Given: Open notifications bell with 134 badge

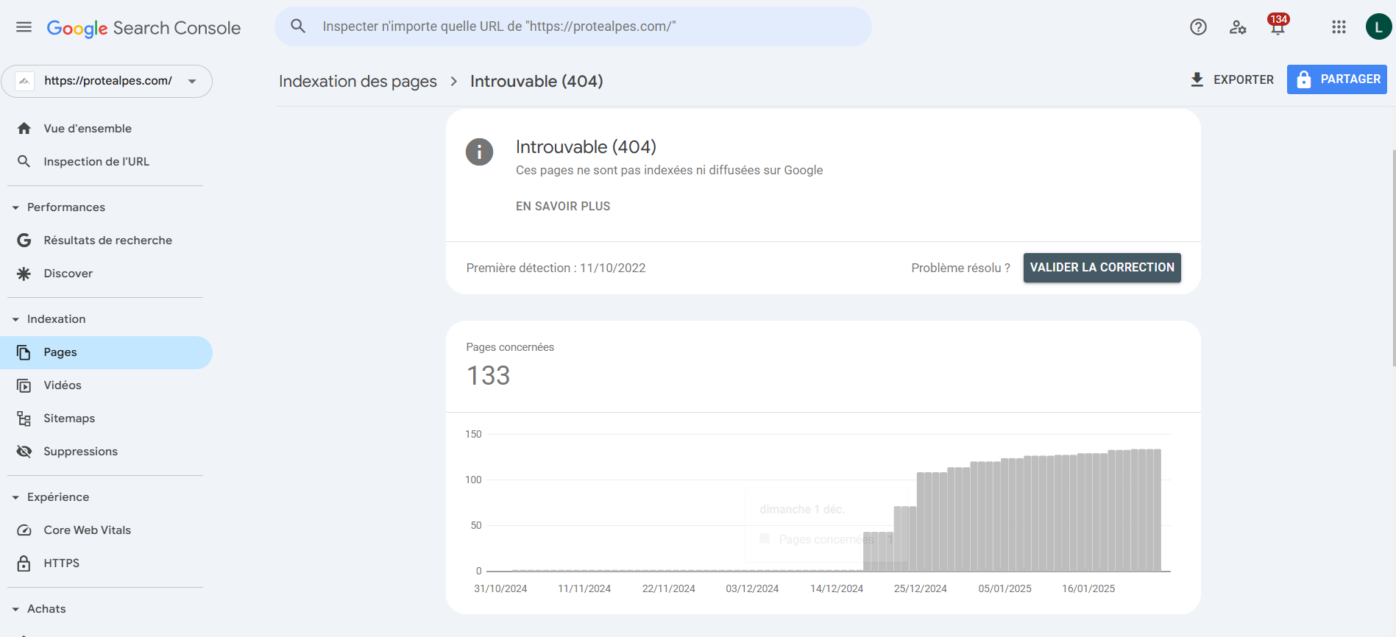Looking at the screenshot, I should tap(1278, 27).
